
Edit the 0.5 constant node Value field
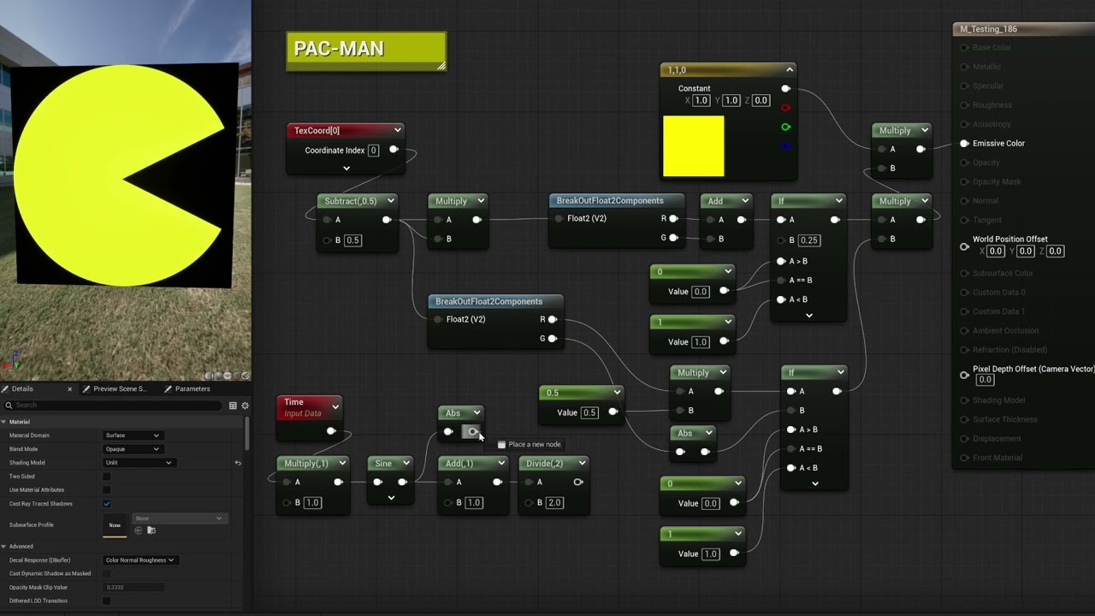(x=589, y=412)
